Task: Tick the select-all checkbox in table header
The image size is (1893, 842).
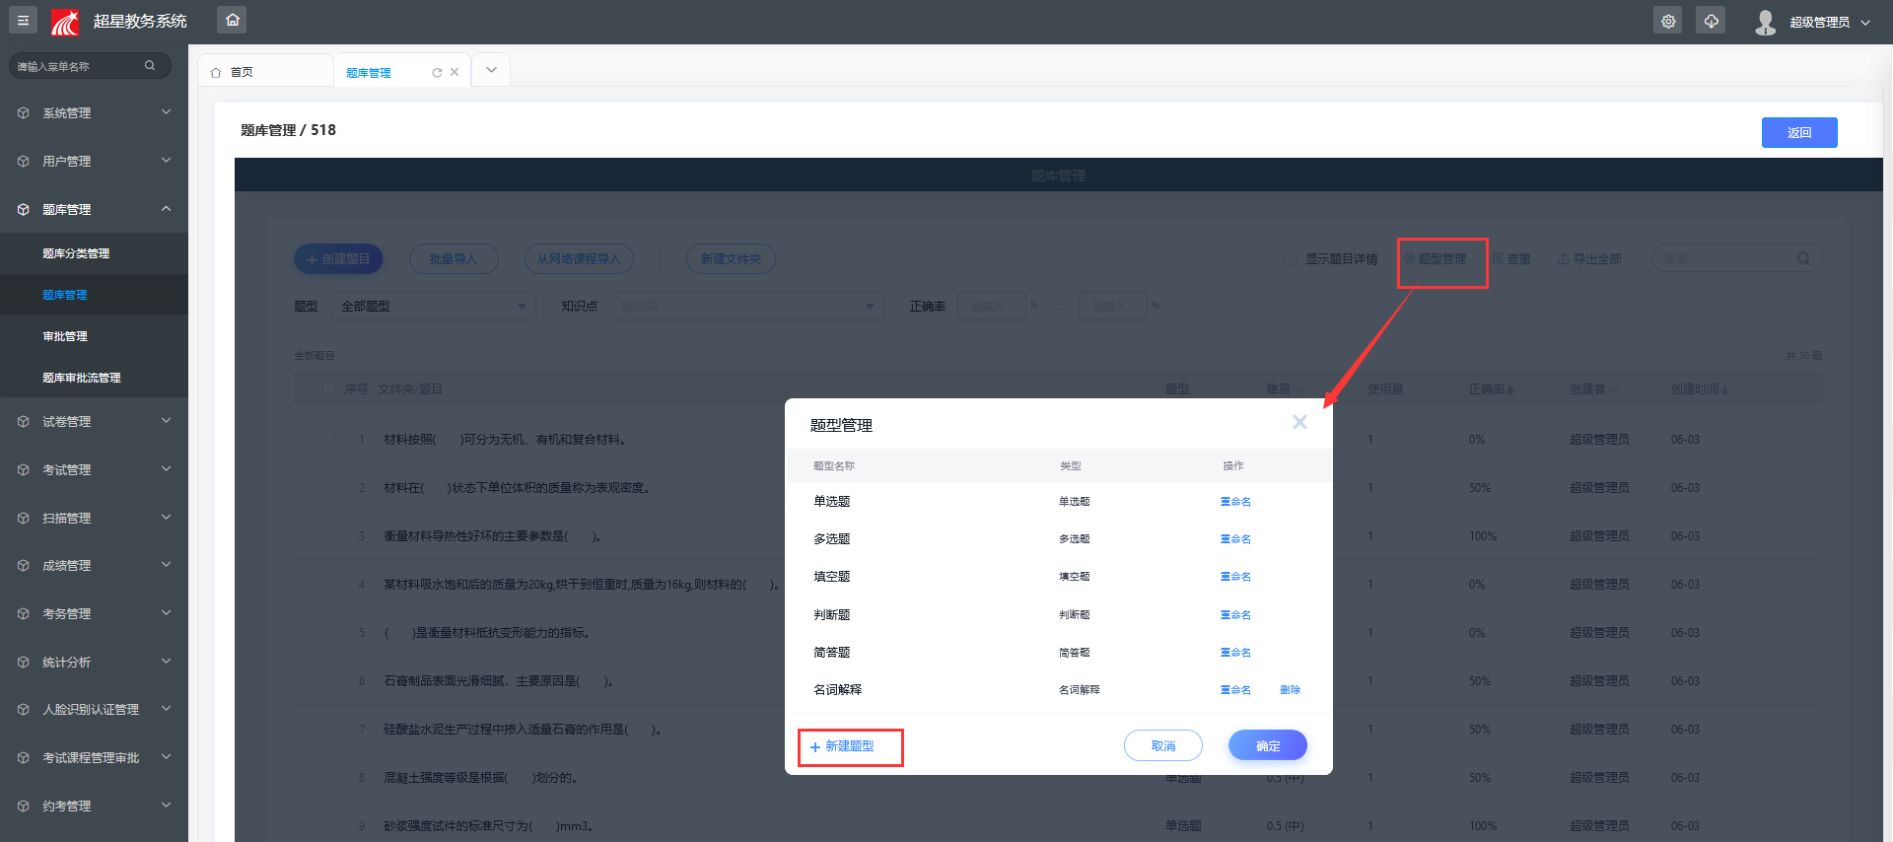Action: [x=328, y=388]
